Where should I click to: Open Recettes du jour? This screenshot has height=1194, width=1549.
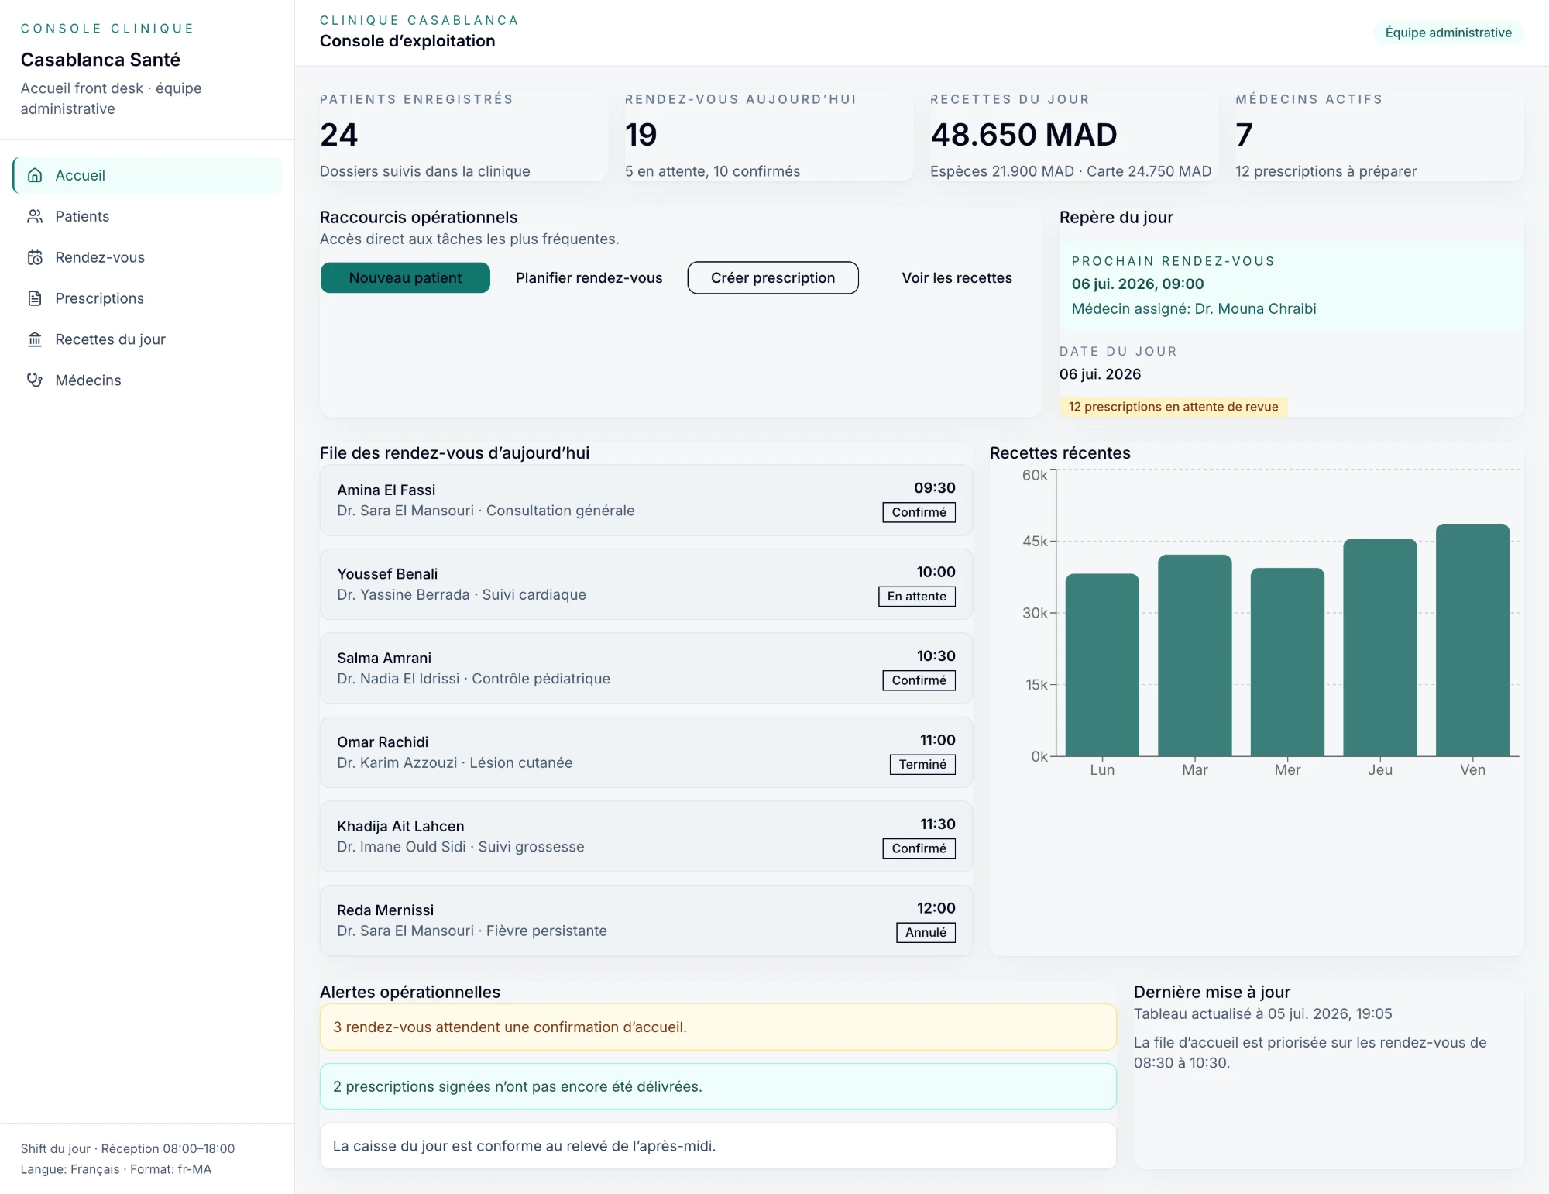[147, 339]
